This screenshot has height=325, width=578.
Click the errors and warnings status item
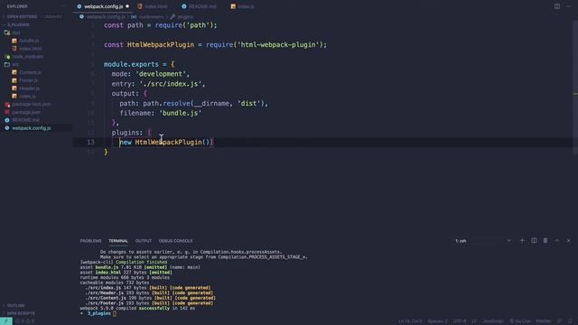click(x=25, y=321)
